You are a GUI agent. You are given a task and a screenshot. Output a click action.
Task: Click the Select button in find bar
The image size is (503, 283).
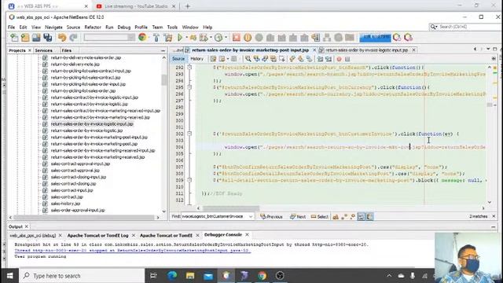(x=320, y=217)
